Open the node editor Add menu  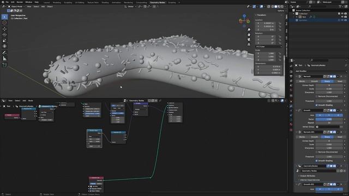pyautogui.click(x=24, y=101)
